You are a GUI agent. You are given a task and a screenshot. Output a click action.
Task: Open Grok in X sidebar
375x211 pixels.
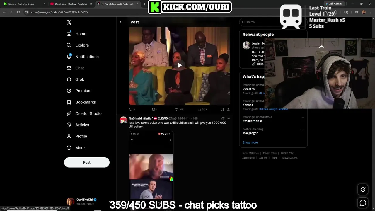[75, 79]
